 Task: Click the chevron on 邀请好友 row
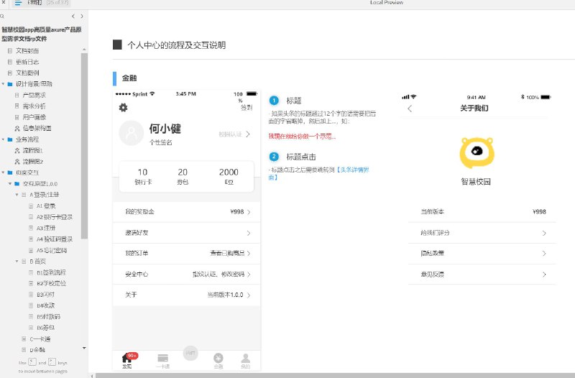pyautogui.click(x=249, y=233)
